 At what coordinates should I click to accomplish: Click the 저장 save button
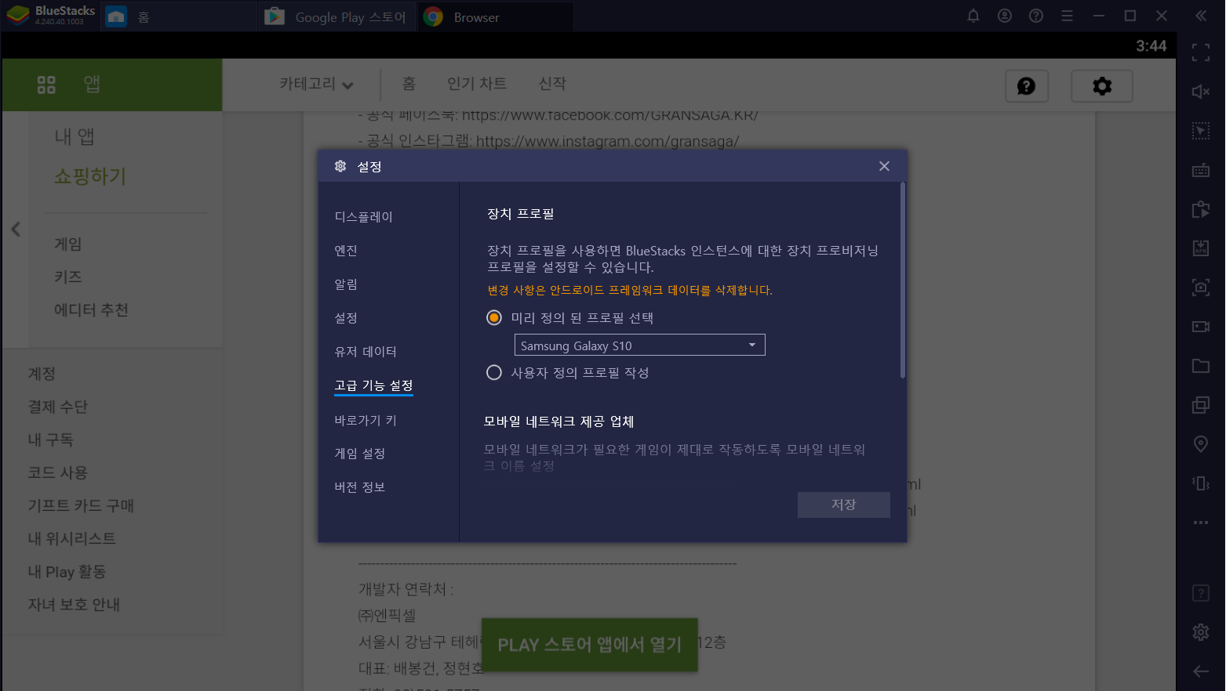[844, 505]
